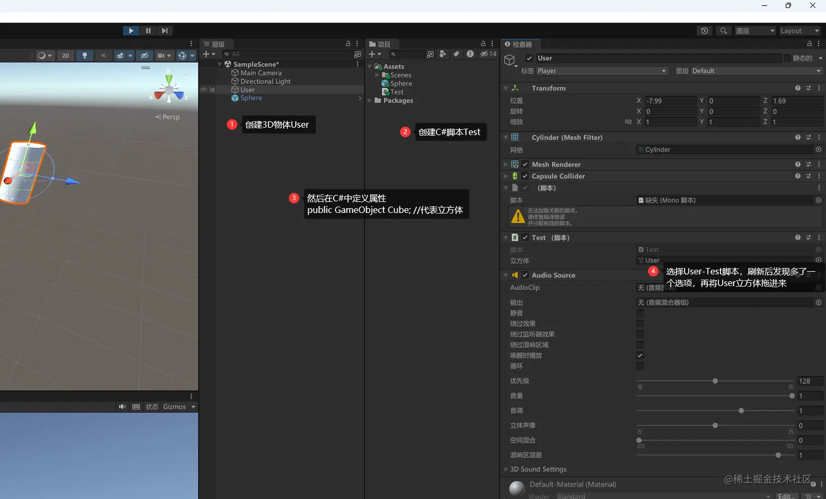826x499 pixels.
Task: Toggle Scene view lighting bulb icon
Action: (85, 55)
